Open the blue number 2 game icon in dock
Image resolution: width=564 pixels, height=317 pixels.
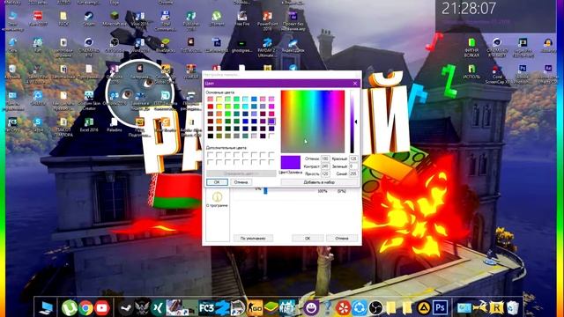(222, 308)
